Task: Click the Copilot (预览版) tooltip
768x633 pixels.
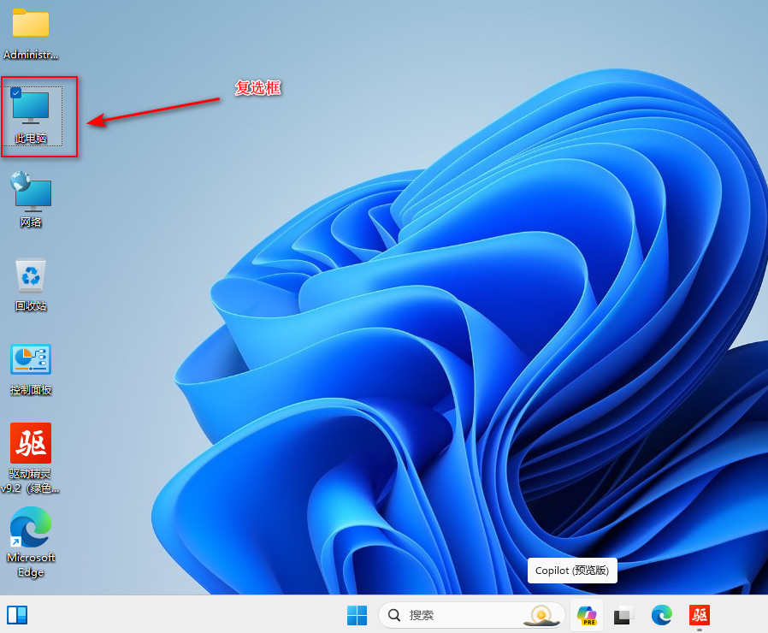Action: (572, 571)
